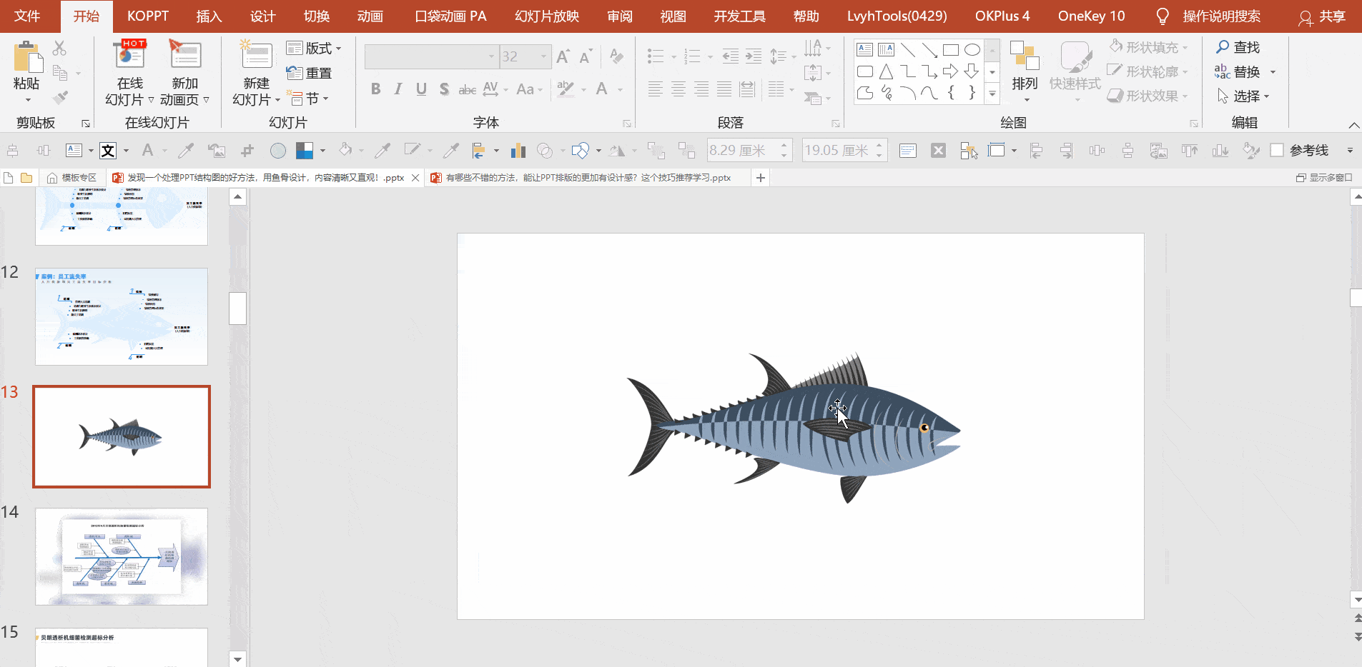Switch to the Insert (插入) tab
1362x667 pixels.
coord(209,16)
